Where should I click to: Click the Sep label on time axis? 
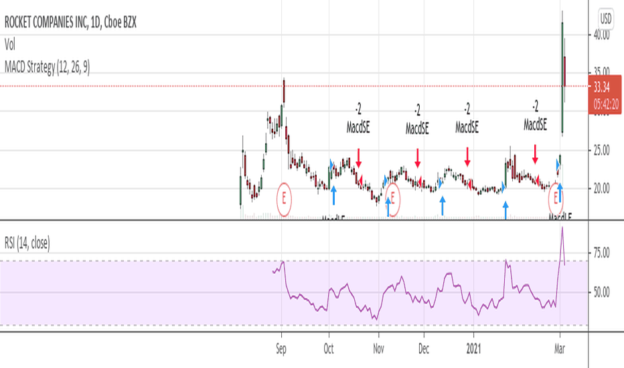coord(281,349)
